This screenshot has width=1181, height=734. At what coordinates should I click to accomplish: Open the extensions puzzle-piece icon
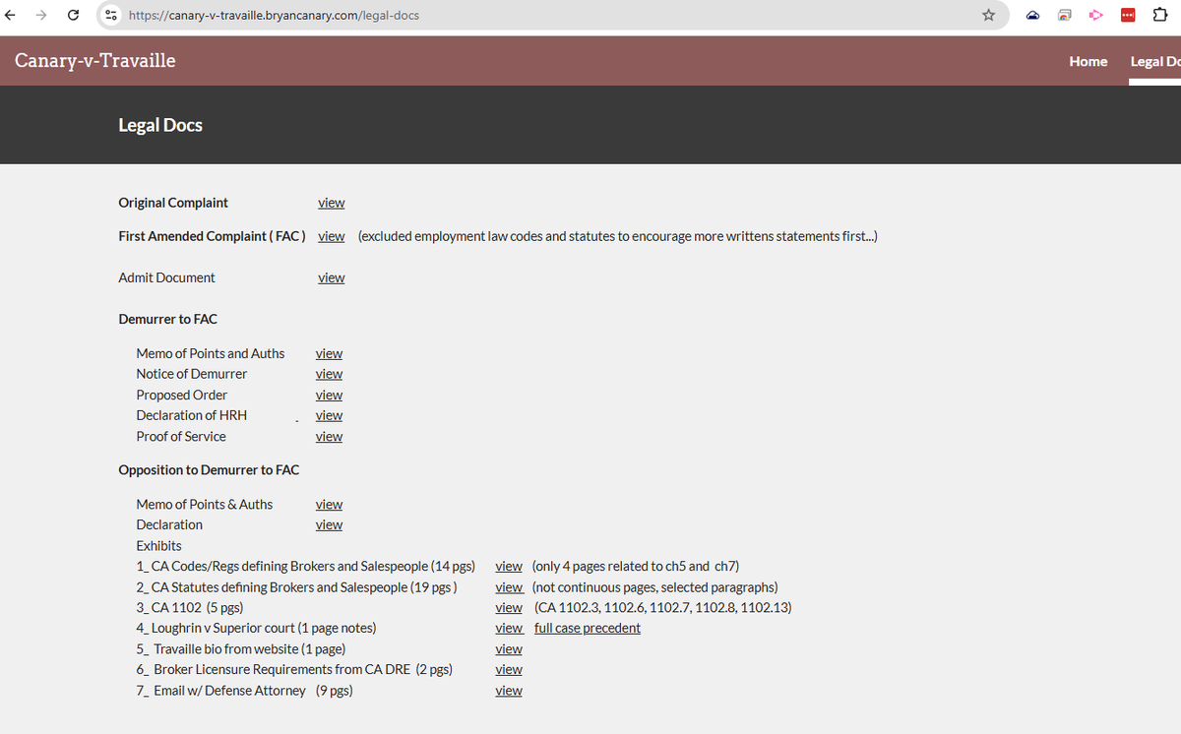pyautogui.click(x=1159, y=16)
